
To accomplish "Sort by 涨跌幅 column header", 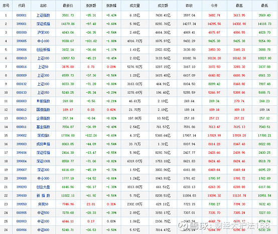I will pyautogui.click(x=111, y=6).
